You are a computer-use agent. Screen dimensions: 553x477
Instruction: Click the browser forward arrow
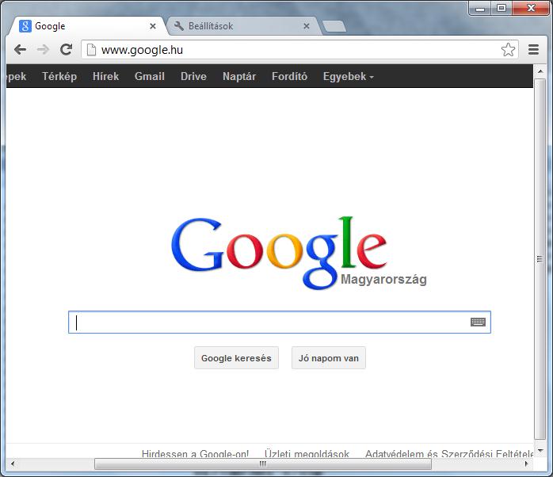point(43,50)
